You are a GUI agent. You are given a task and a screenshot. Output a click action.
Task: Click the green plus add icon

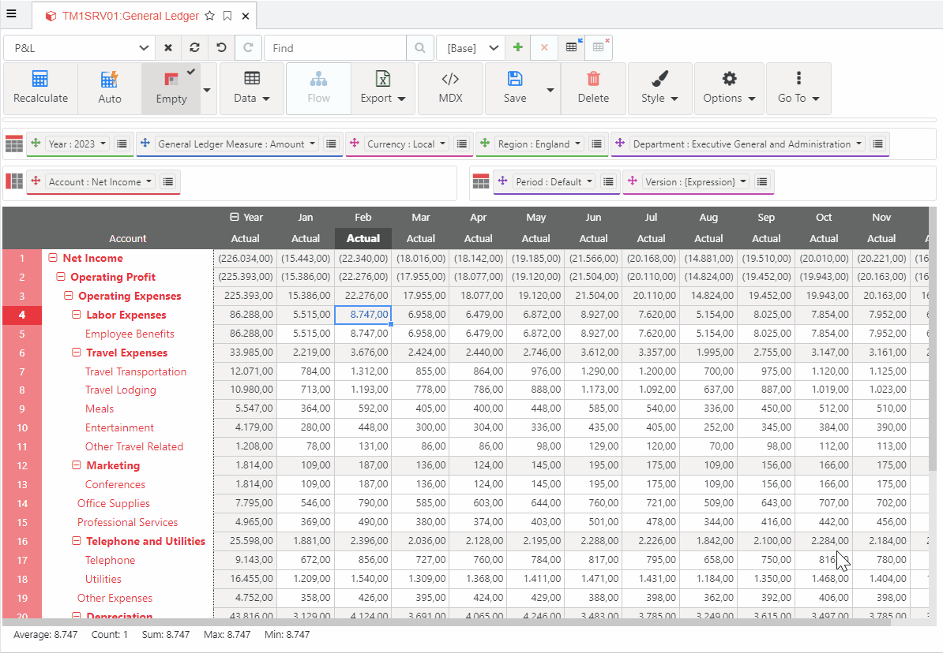[517, 48]
